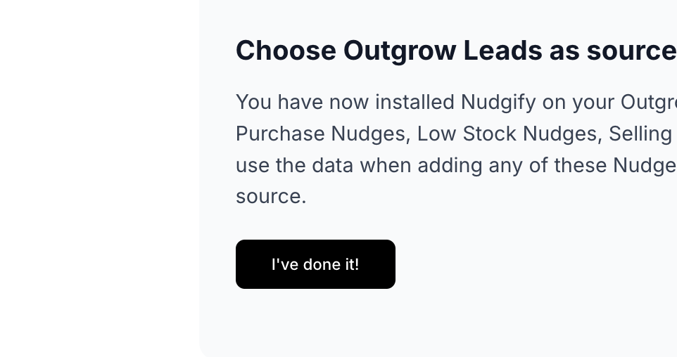677x357 pixels.
Task: Click the words "as source" in the heading
Action: point(613,51)
